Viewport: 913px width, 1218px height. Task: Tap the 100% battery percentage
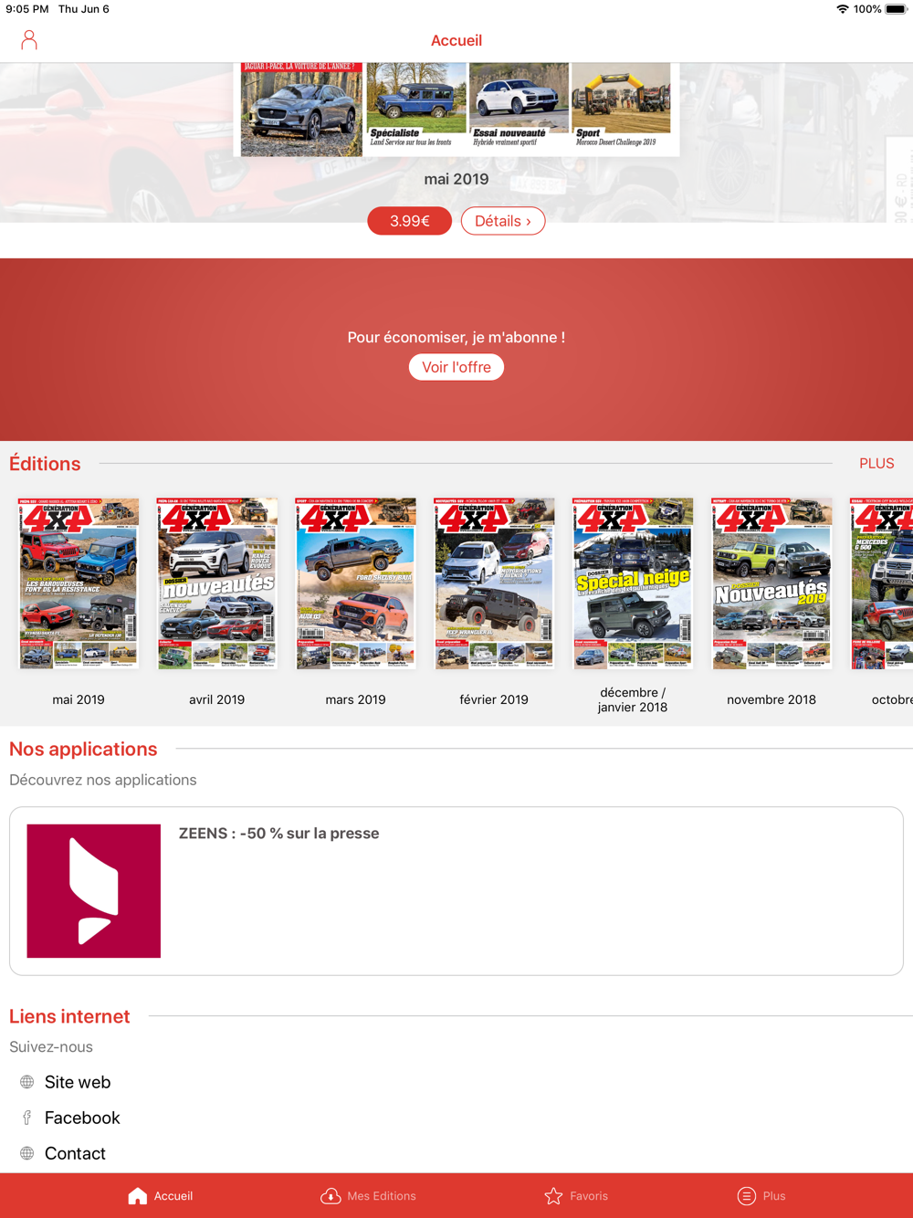pos(867,9)
